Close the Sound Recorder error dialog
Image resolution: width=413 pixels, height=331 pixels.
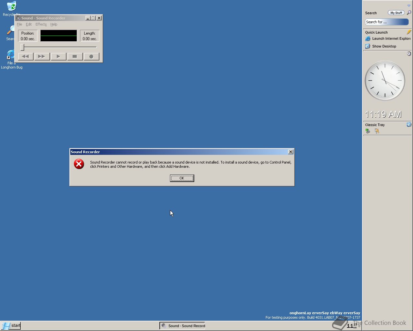[290, 152]
